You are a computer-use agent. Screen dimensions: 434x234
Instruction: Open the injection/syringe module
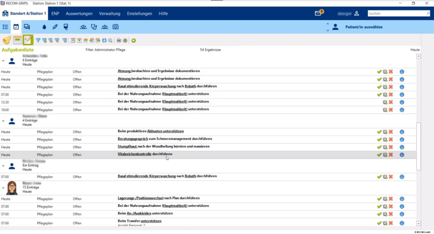(x=54, y=27)
